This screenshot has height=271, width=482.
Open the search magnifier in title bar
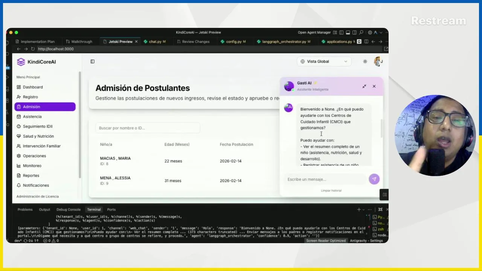pyautogui.click(x=361, y=32)
